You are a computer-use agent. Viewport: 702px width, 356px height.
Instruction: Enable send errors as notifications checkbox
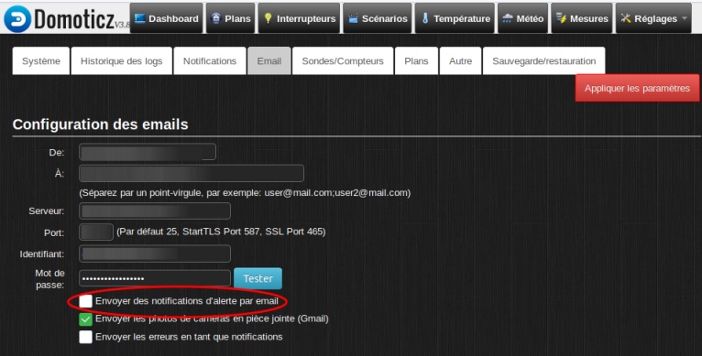click(x=85, y=337)
